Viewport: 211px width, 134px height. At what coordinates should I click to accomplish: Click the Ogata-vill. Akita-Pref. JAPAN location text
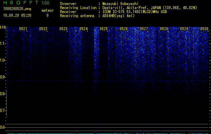150,8
